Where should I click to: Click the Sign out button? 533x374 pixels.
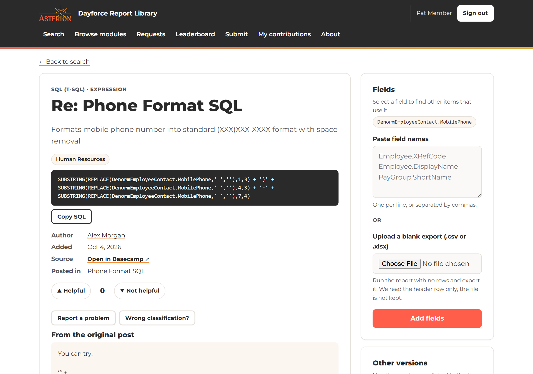475,13
